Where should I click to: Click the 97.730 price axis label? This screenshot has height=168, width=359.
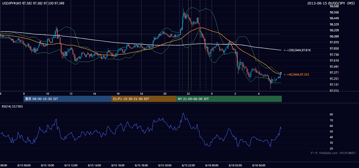click(334, 55)
